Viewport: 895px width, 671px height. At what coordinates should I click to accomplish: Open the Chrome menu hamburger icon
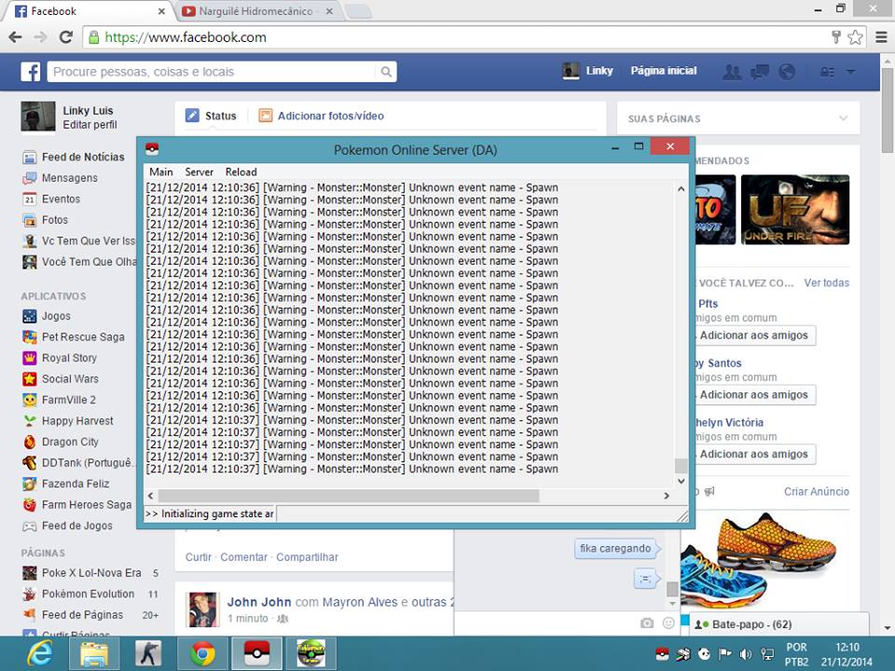(881, 37)
